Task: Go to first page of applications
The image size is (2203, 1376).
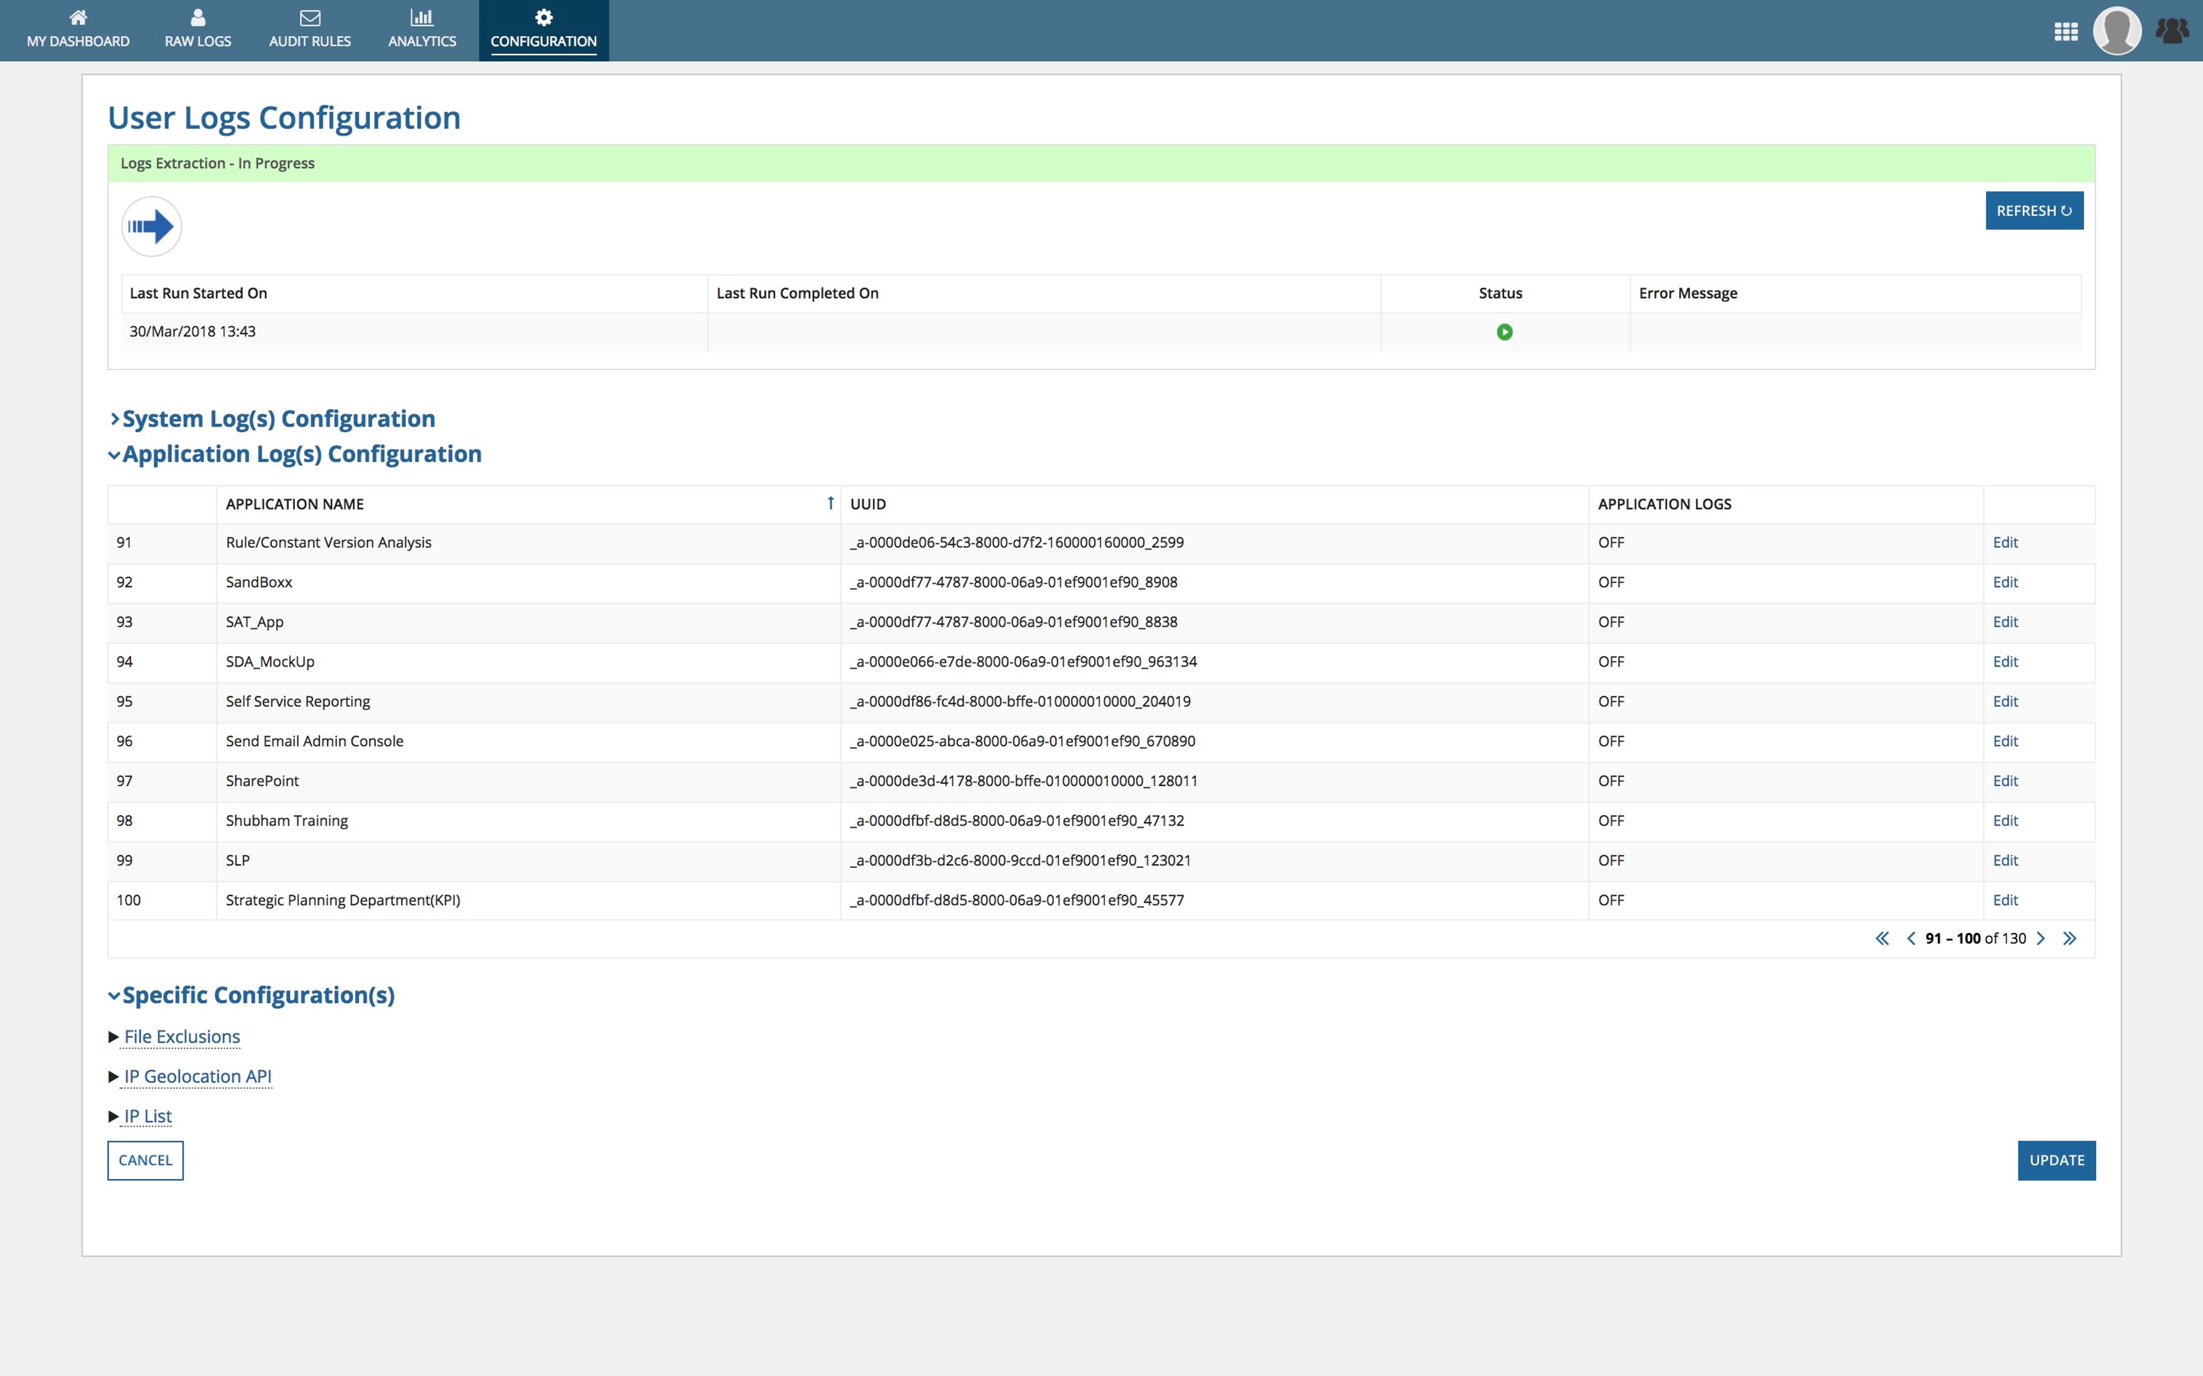Action: [x=1882, y=939]
